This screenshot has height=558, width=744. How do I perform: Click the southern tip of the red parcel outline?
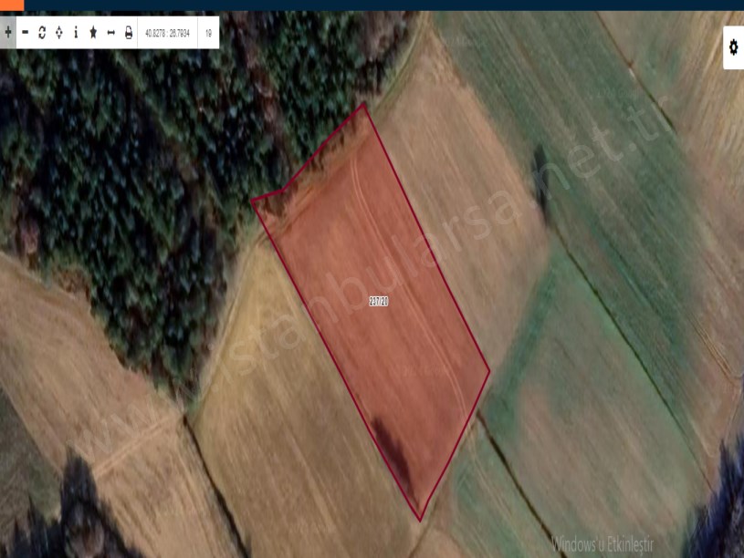[420, 519]
